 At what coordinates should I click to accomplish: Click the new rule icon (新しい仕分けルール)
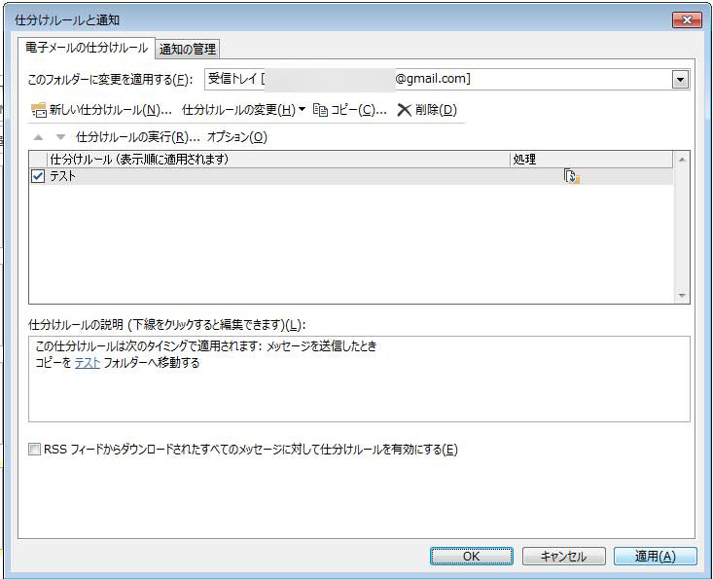pyautogui.click(x=39, y=110)
